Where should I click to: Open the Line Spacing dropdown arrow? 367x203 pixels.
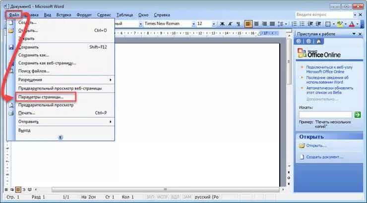click(x=286, y=24)
